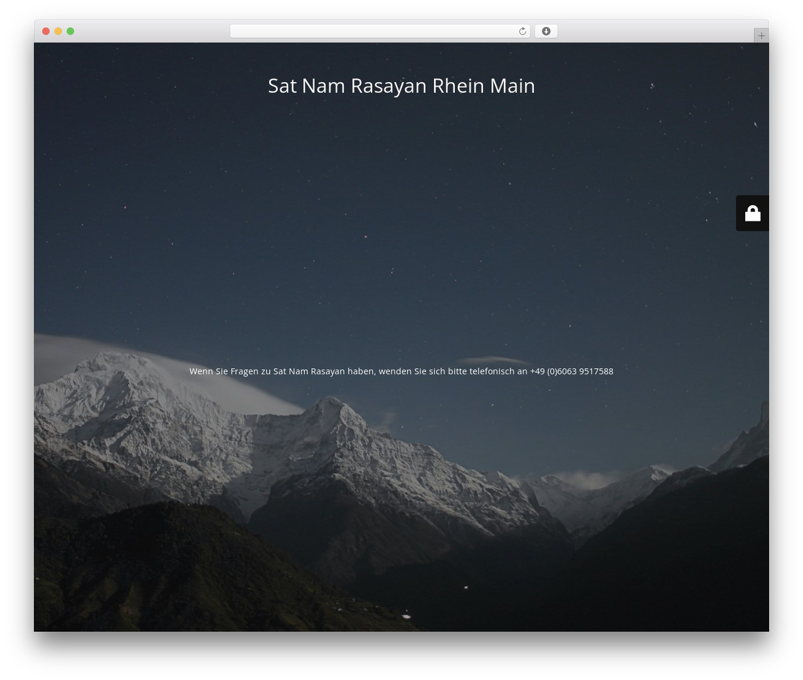Select the German phone contact sentence
Screen dimensions: 803x680
pos(401,371)
